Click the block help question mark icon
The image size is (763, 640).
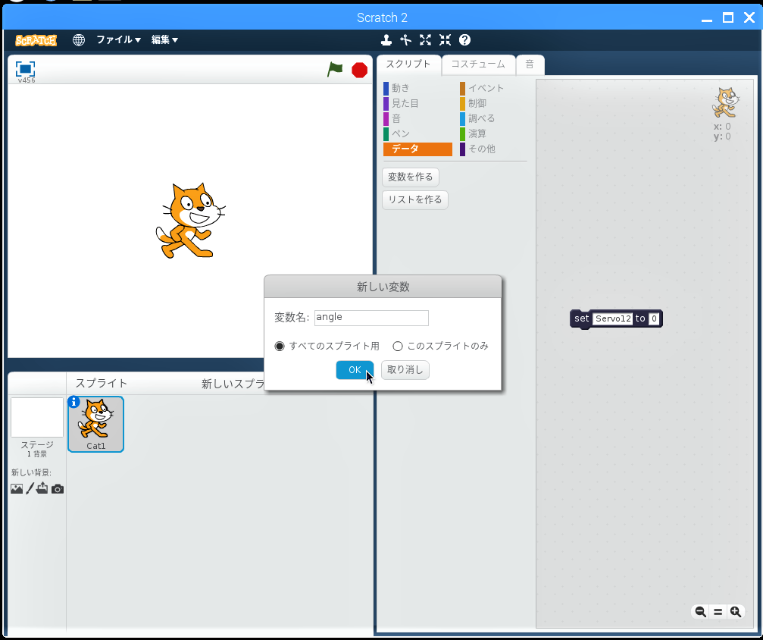[x=464, y=40]
